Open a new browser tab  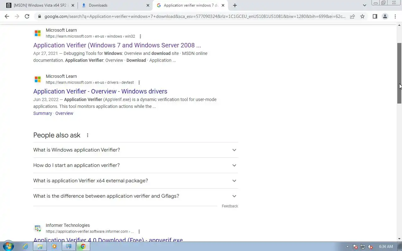tap(235, 5)
